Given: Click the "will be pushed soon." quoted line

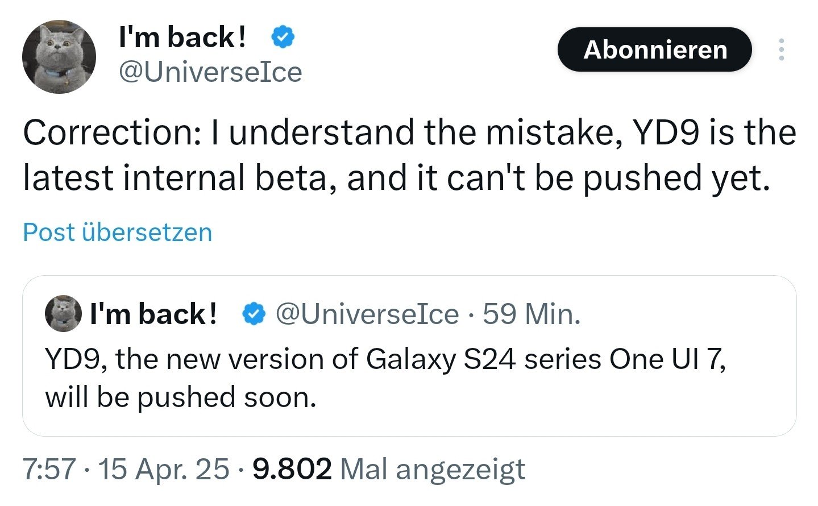Looking at the screenshot, I should click(180, 397).
